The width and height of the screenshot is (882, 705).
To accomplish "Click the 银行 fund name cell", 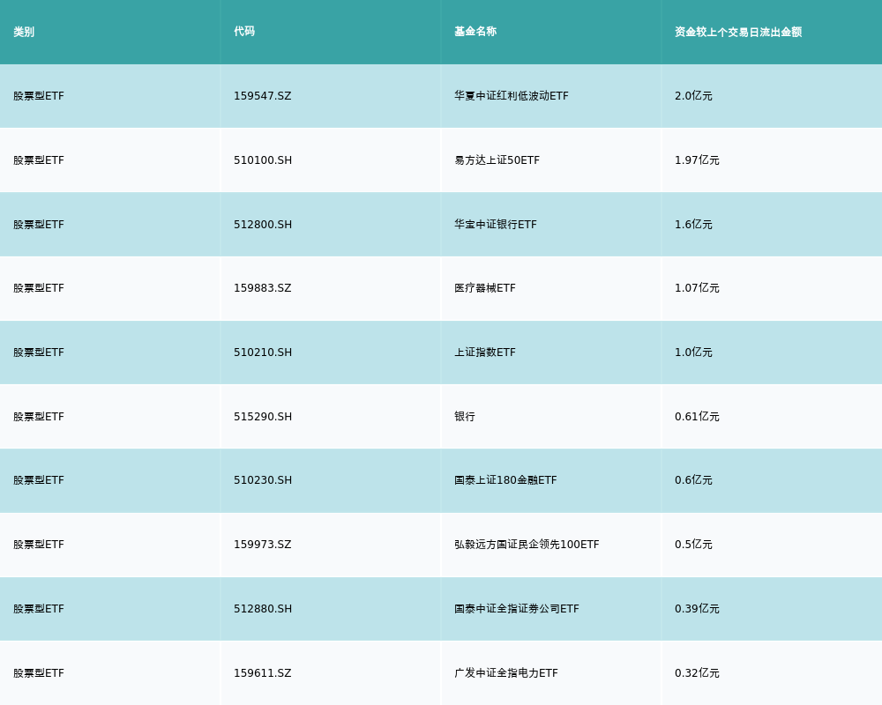I will [465, 417].
